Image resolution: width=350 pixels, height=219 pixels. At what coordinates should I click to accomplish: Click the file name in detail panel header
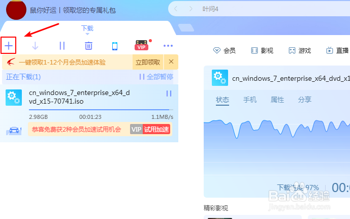click(x=291, y=79)
